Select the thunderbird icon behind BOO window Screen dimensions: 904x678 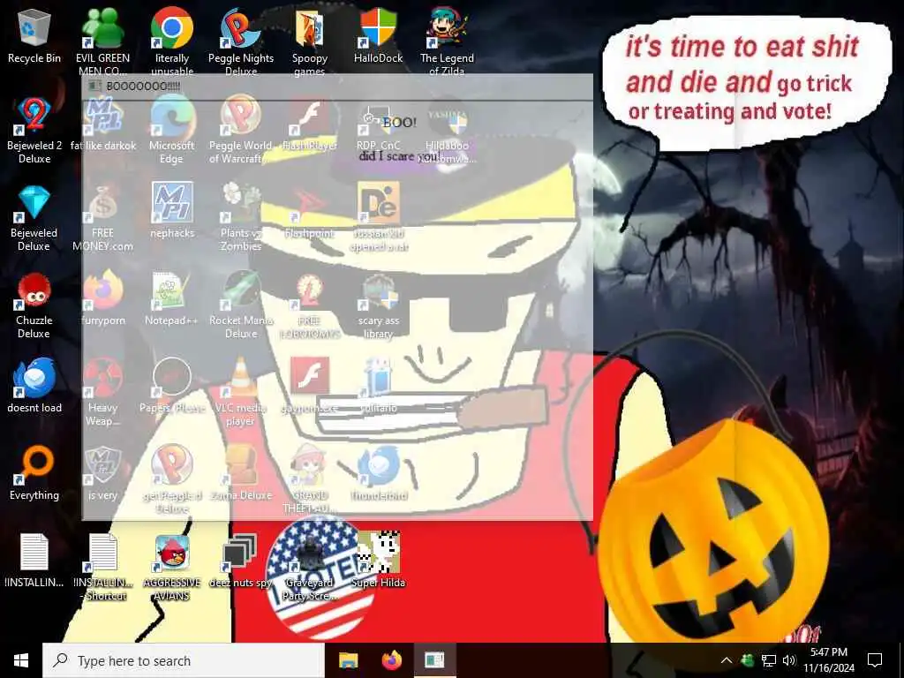click(378, 474)
